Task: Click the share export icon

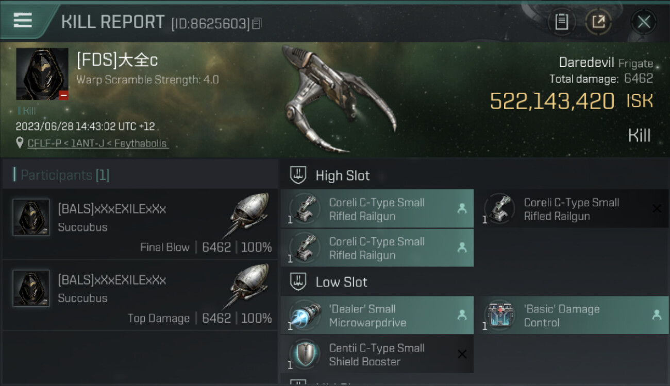Action: point(599,22)
